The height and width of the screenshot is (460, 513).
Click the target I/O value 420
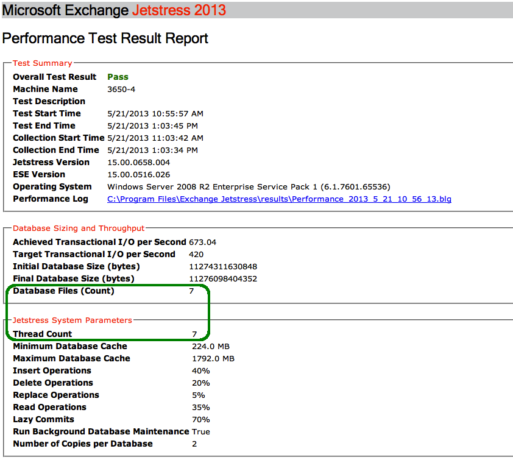tap(196, 255)
